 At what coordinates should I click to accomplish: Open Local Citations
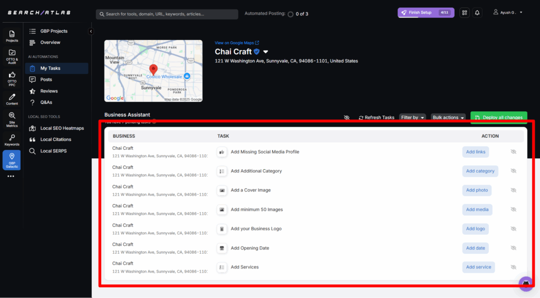coord(55,140)
